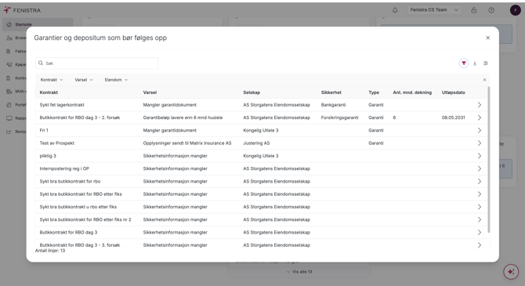Open row arrow for Internpostering reg i OP
Image resolution: width=525 pixels, height=286 pixels.
[480, 168]
